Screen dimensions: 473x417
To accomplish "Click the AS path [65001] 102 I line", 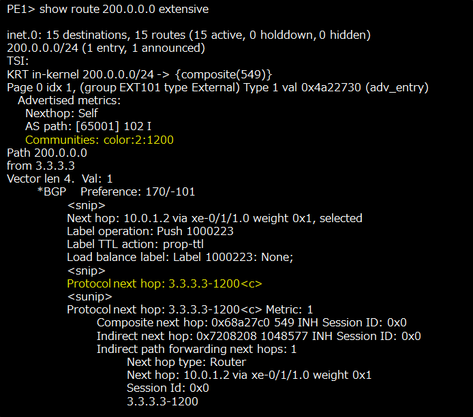I will pos(89,126).
